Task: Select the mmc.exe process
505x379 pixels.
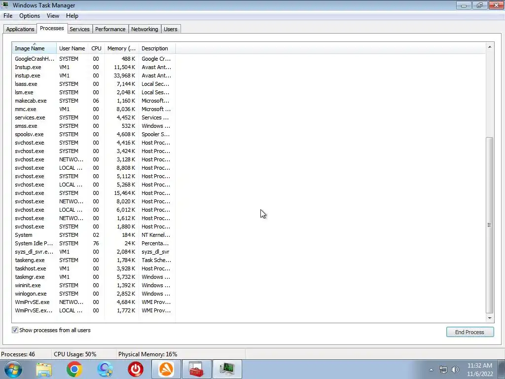Action: (x=94, y=109)
